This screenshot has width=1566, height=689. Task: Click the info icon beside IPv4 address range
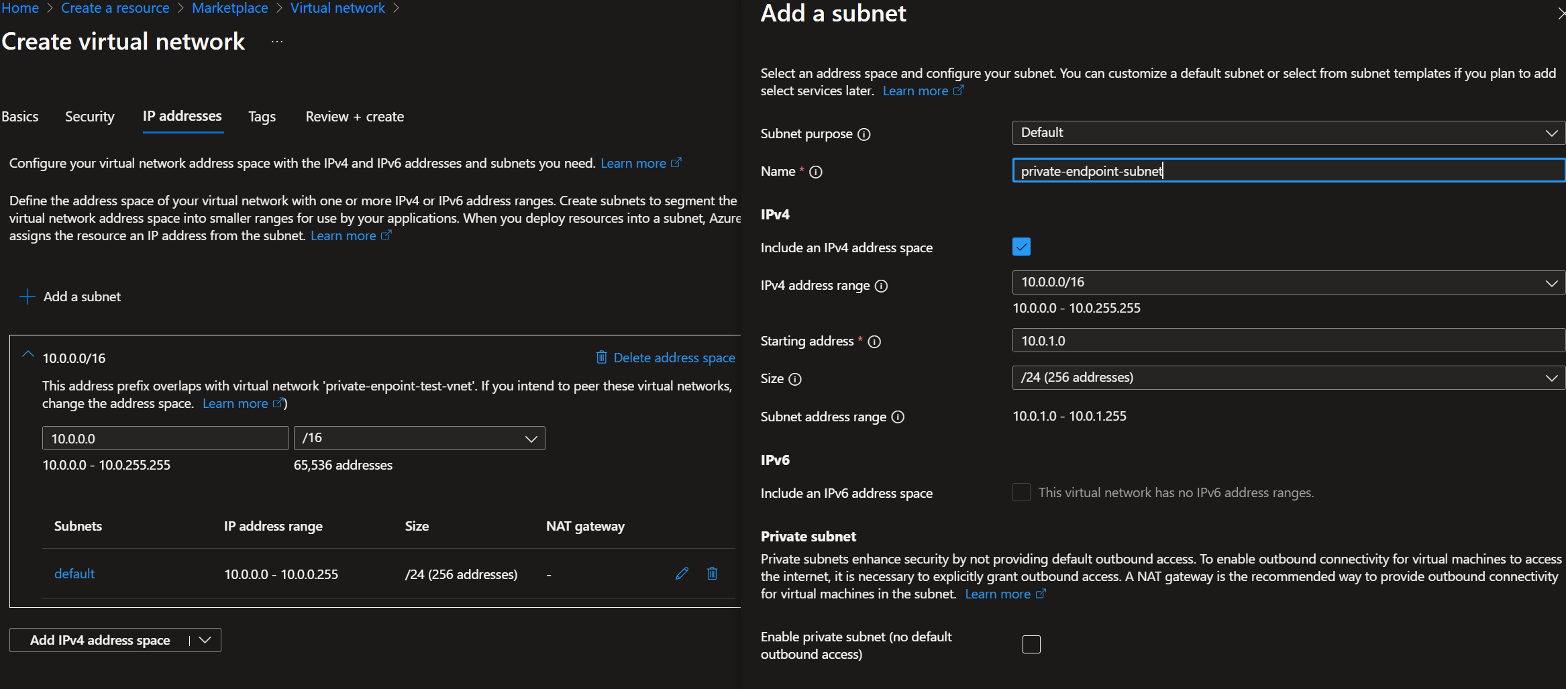coord(882,286)
